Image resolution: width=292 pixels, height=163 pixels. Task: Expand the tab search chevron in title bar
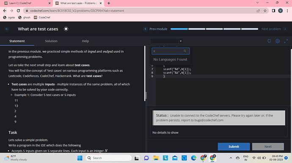pos(258,3)
